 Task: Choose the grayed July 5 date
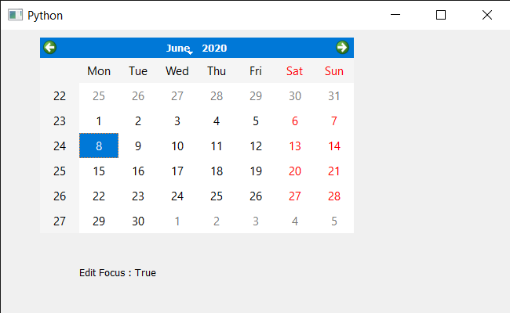click(x=334, y=221)
